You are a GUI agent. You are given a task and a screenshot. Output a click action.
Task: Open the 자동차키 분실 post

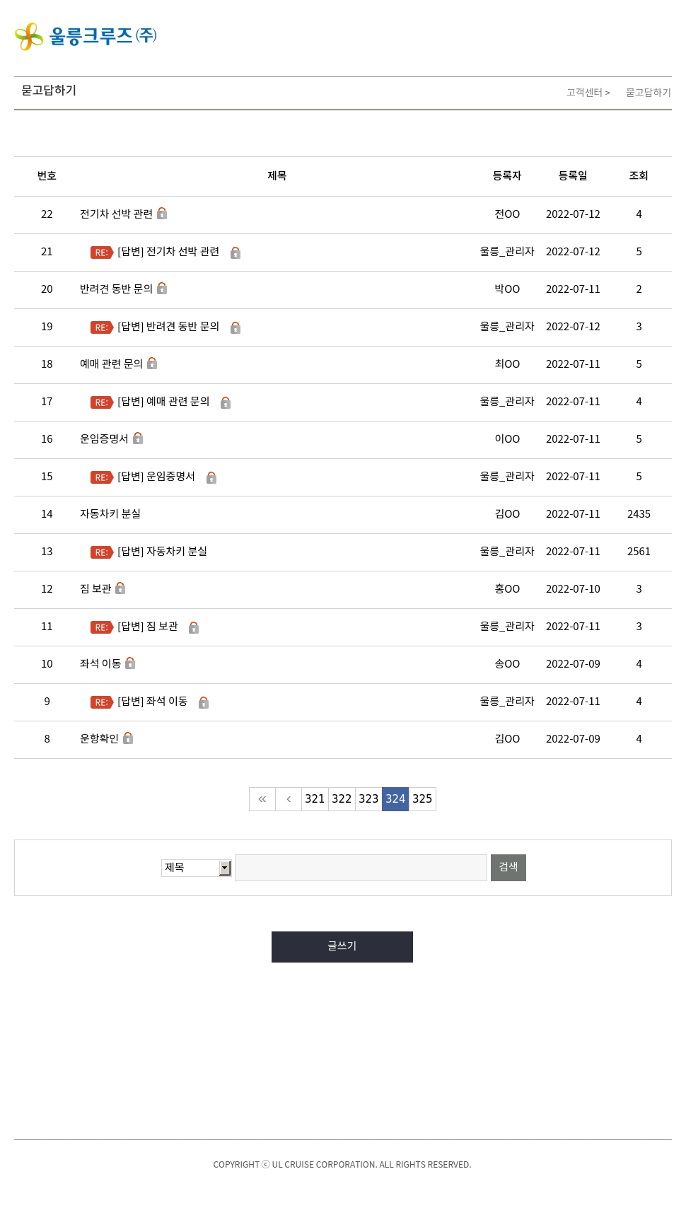pyautogui.click(x=110, y=514)
